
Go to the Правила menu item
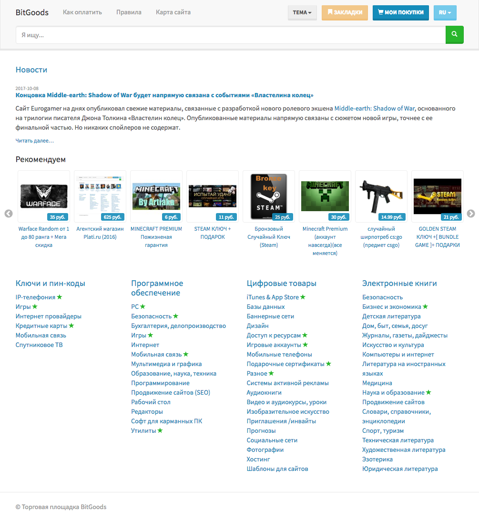(129, 12)
